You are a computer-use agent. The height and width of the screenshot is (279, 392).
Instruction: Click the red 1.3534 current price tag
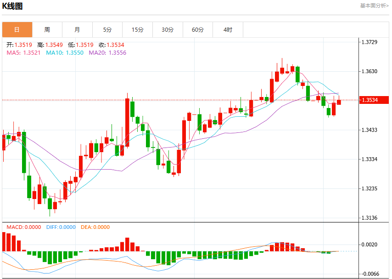tap(374, 100)
